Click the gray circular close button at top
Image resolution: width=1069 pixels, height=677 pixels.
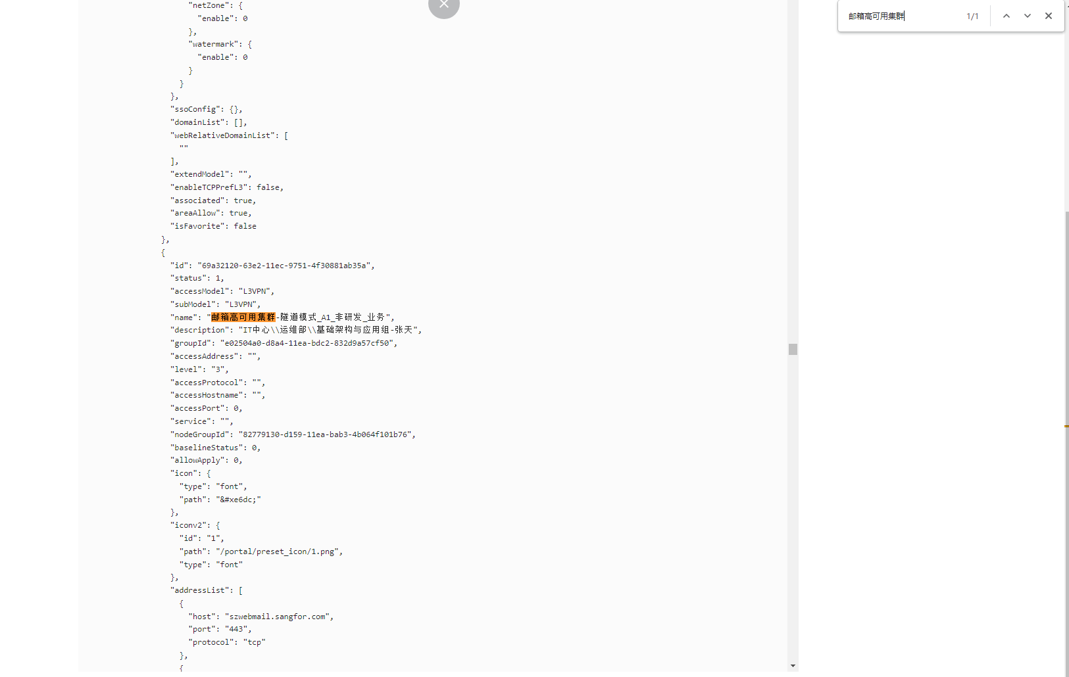[444, 6]
